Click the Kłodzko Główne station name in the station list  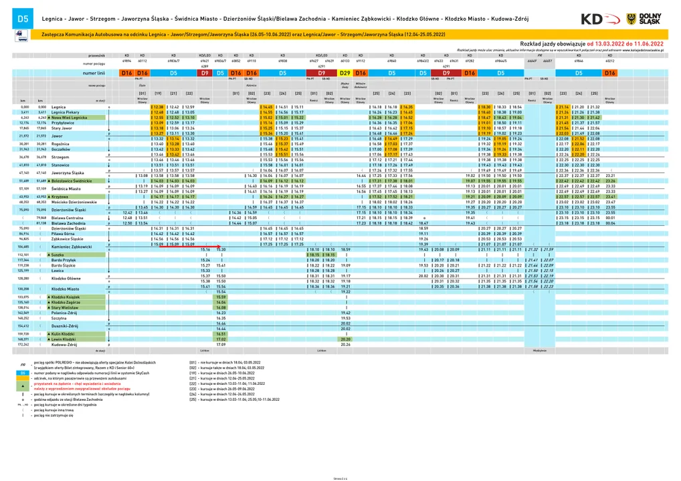(x=66, y=279)
